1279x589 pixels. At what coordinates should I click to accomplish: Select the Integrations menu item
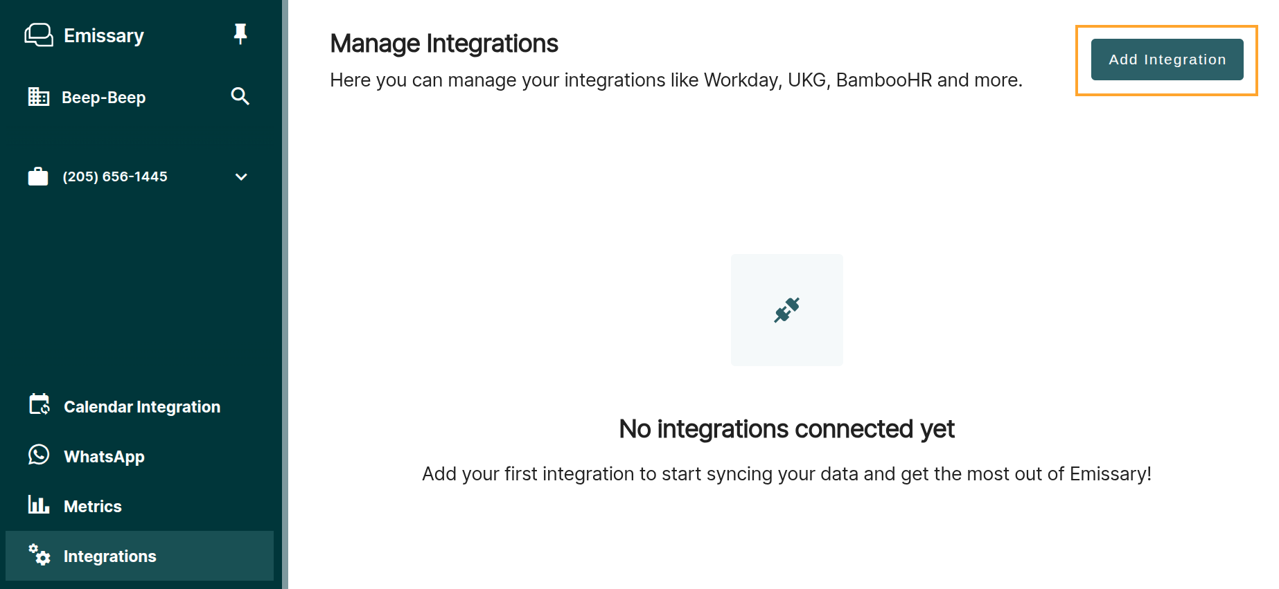coord(139,556)
